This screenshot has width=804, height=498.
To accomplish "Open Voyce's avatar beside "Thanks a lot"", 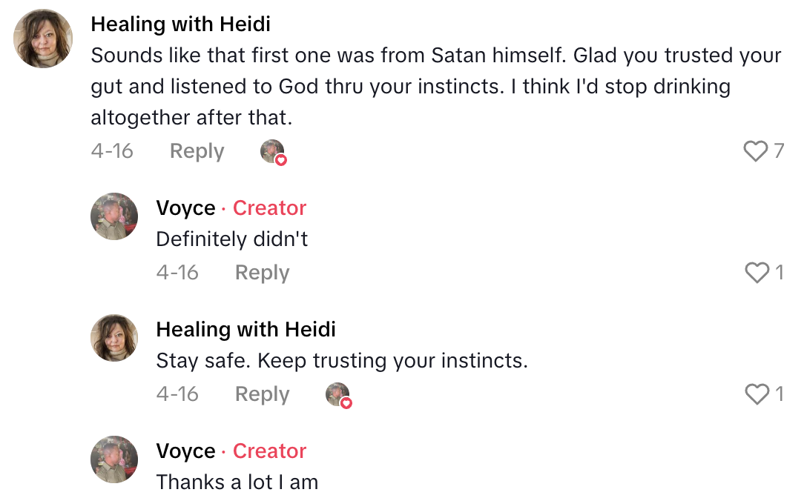I will 114,459.
